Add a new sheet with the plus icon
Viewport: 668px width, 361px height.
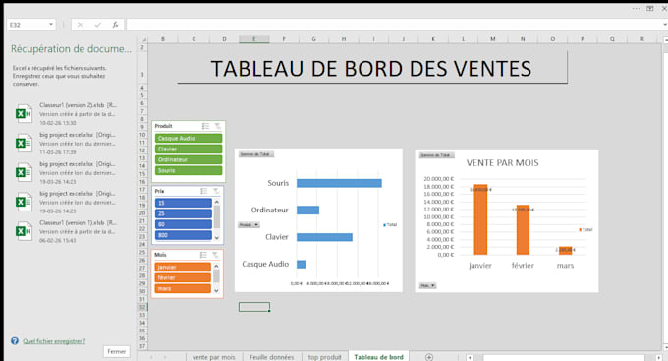click(429, 357)
